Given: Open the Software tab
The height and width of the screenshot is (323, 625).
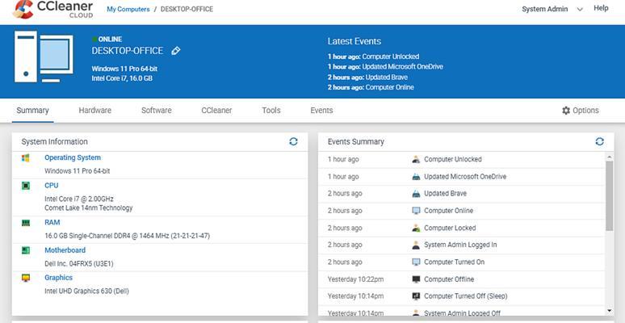Looking at the screenshot, I should tap(157, 111).
